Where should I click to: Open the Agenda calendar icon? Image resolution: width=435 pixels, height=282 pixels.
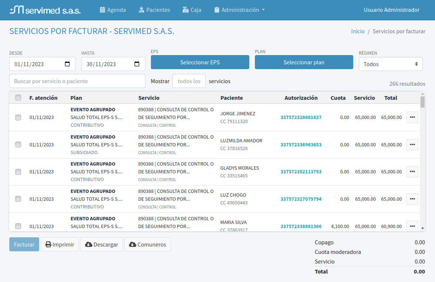tap(103, 10)
